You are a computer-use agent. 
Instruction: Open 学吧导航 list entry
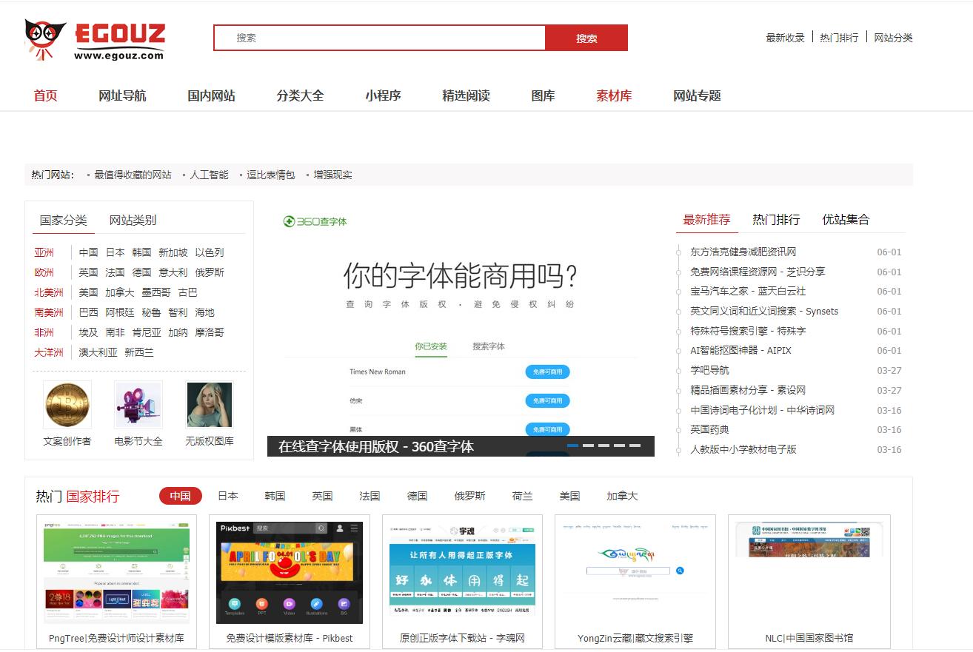point(709,370)
